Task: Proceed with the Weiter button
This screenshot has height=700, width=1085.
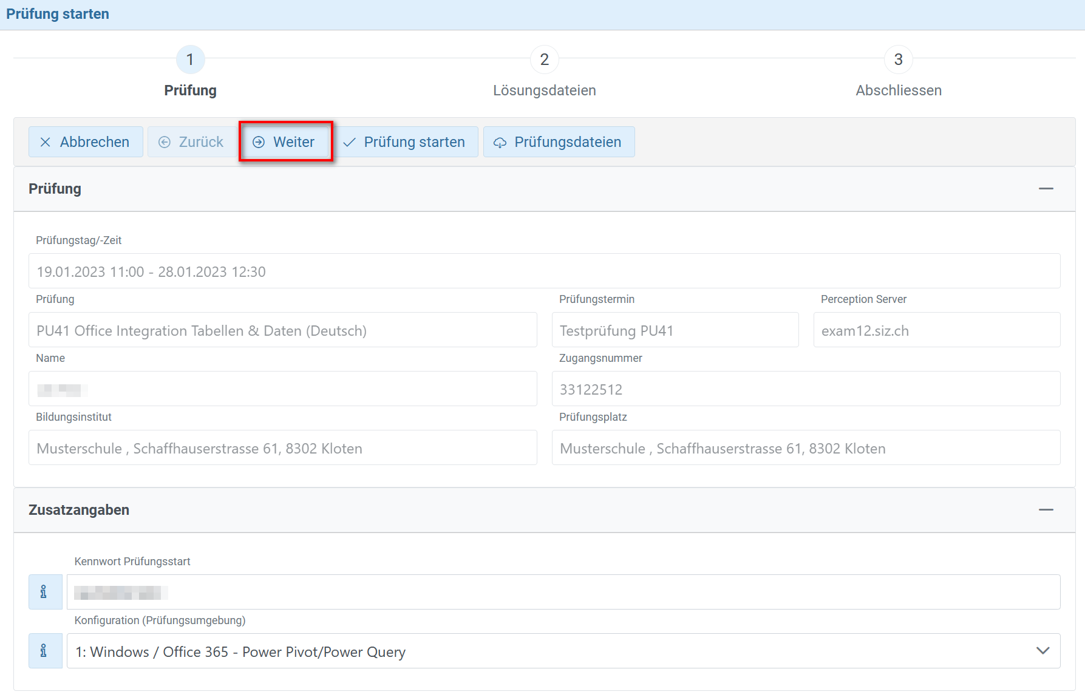Action: [285, 142]
